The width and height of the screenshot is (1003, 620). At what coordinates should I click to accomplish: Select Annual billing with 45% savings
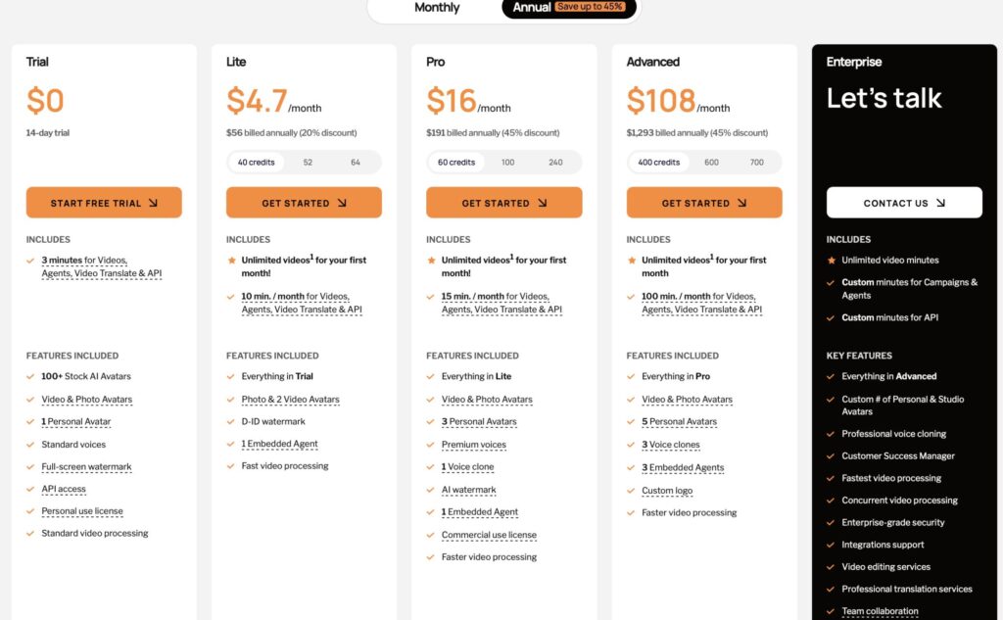(569, 7)
